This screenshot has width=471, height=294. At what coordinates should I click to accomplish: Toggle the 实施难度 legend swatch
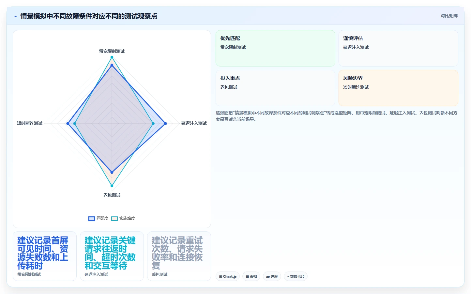coord(114,218)
